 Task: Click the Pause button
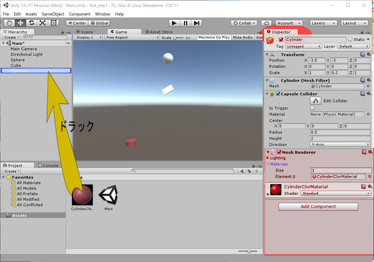coord(185,23)
